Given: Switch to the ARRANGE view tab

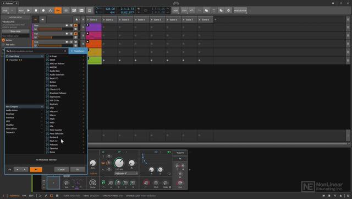Looking at the screenshot, I should pyautogui.click(x=15, y=196).
